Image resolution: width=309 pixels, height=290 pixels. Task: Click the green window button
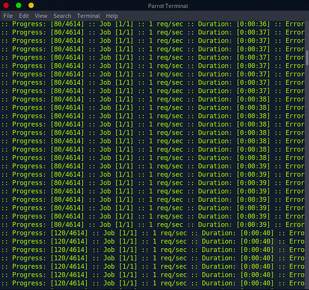[x=19, y=5]
